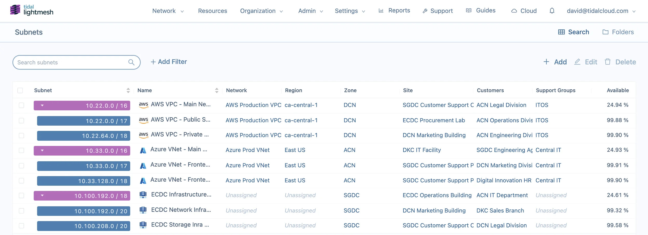Select checkbox for subnet 10.33.0.0 / 17
Image resolution: width=648 pixels, height=235 pixels.
[22, 166]
